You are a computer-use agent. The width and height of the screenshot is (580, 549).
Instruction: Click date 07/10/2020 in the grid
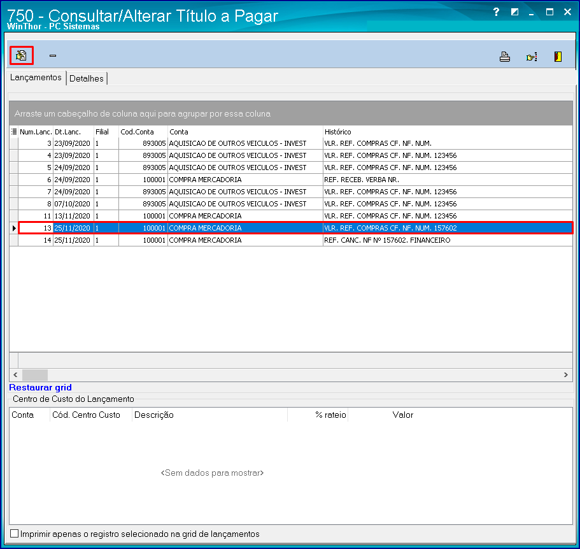72,204
